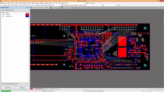This screenshot has height=92, width=164.
Task: Open the Reports menu
Action: coord(37,3)
